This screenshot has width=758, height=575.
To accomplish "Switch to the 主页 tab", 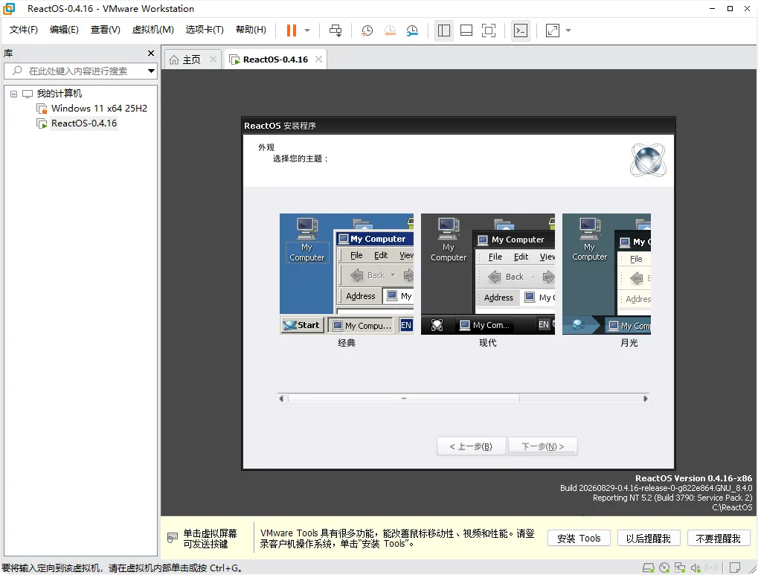I will click(x=191, y=60).
